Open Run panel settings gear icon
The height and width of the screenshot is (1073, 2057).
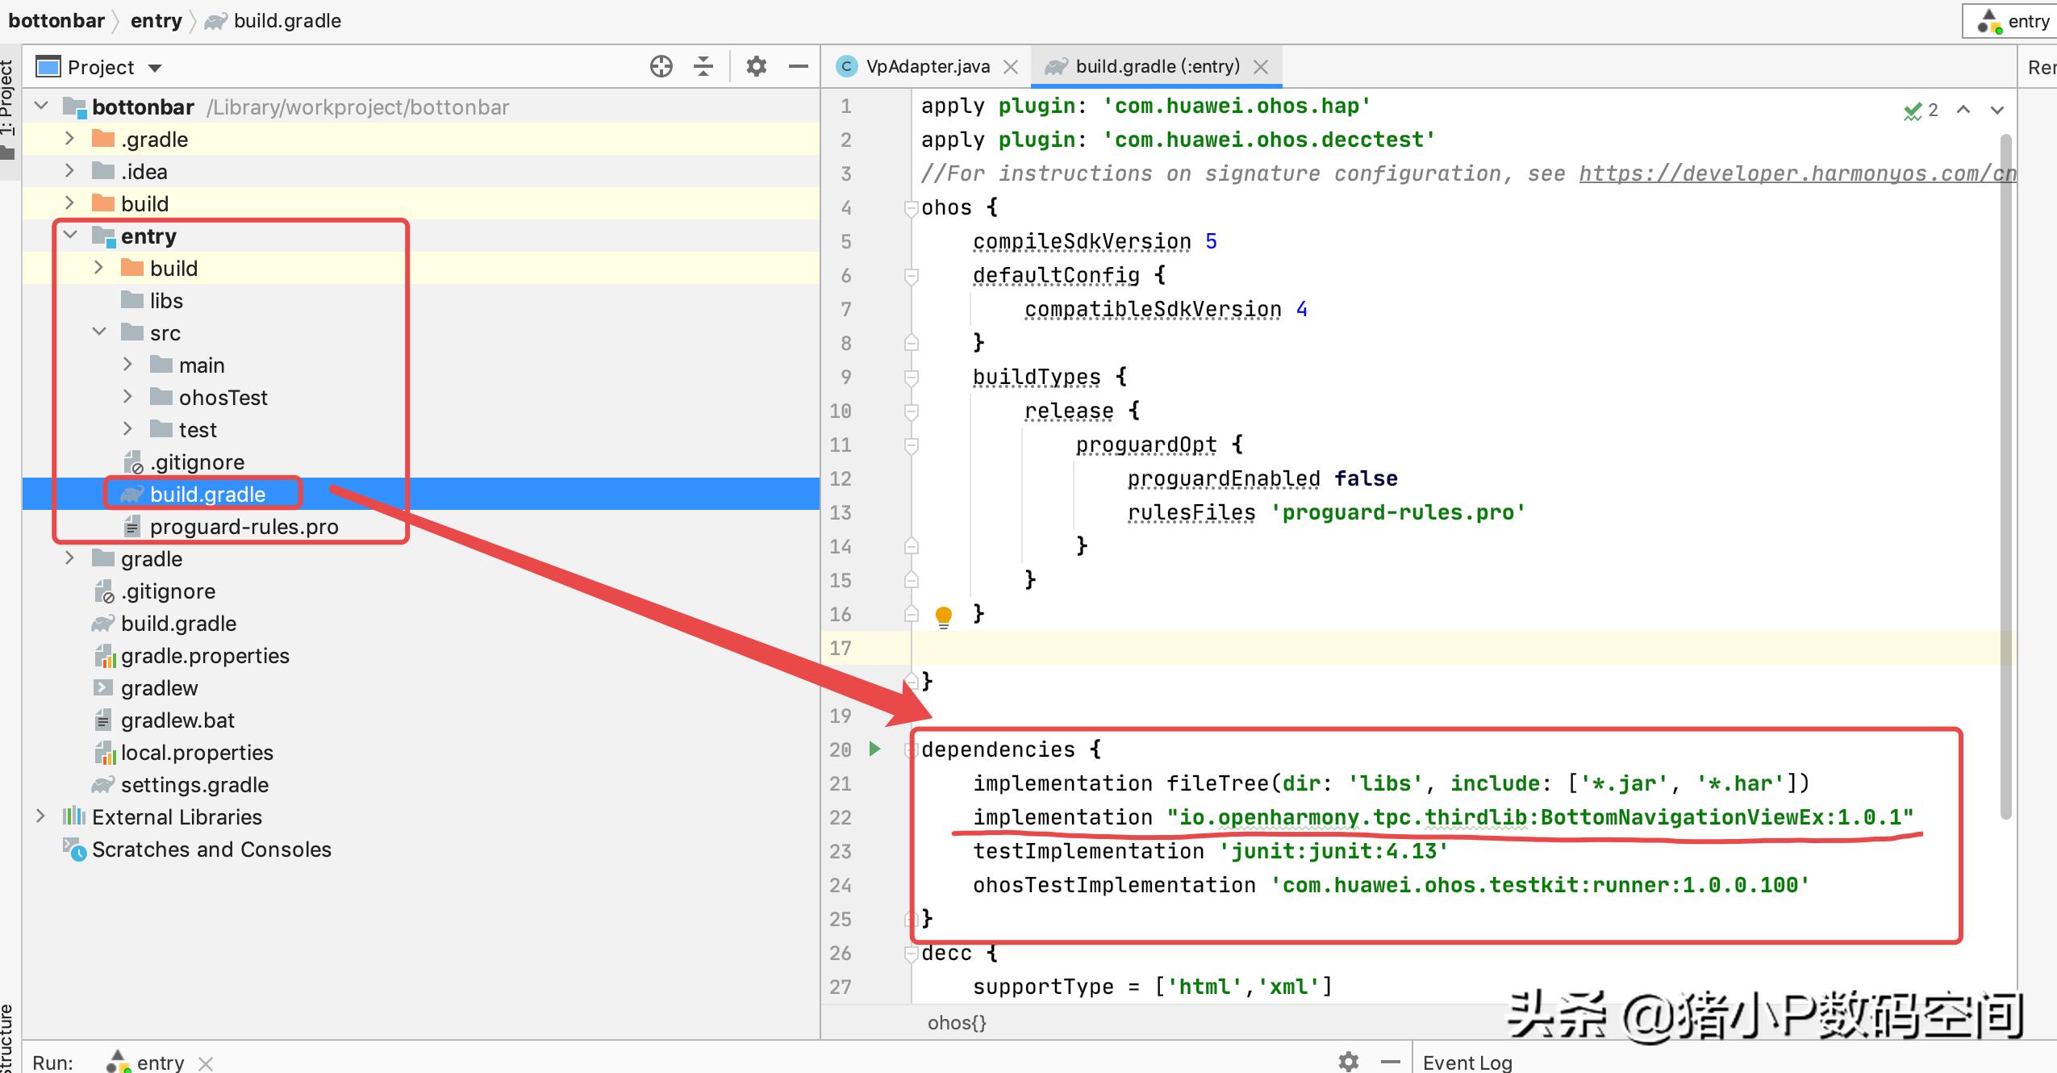(1348, 1061)
